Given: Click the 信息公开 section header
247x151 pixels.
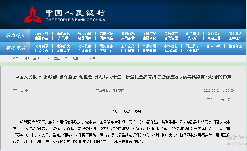Looking at the screenshot, I should [15, 36].
